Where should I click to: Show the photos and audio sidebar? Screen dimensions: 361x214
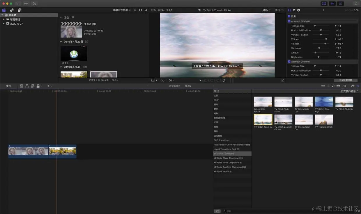(x=12, y=10)
